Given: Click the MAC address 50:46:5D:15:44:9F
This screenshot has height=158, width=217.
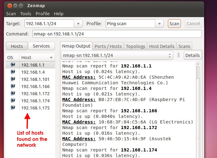Looking at the screenshot, I should [122, 139].
